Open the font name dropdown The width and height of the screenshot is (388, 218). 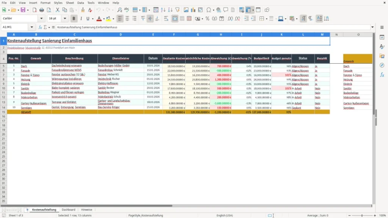41,18
